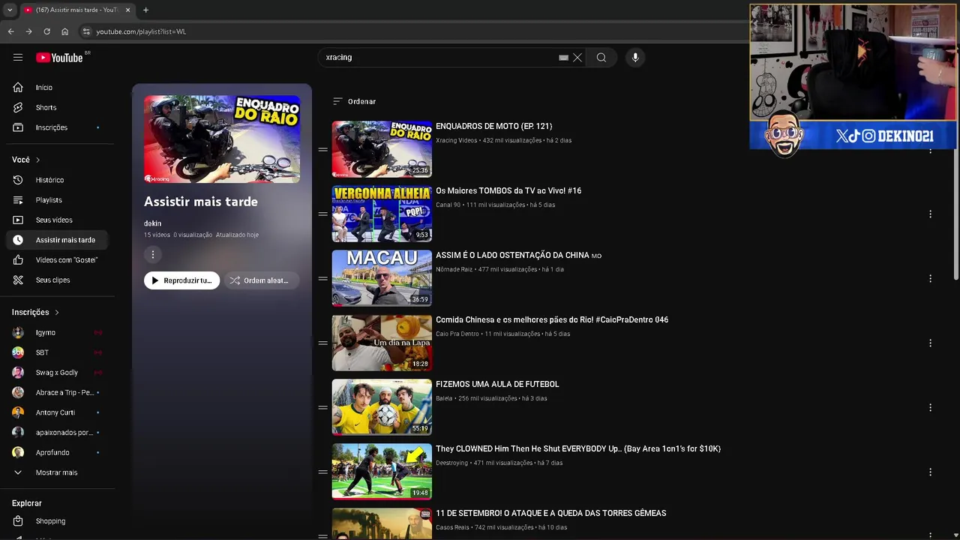Open Shopping under Explorar
Viewport: 960px width, 540px height.
click(x=58, y=521)
